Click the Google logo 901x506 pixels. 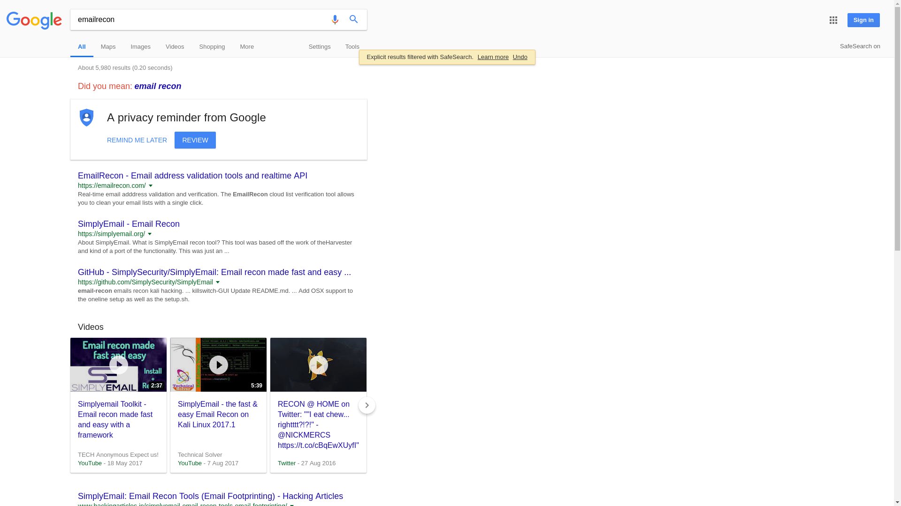coord(34,21)
